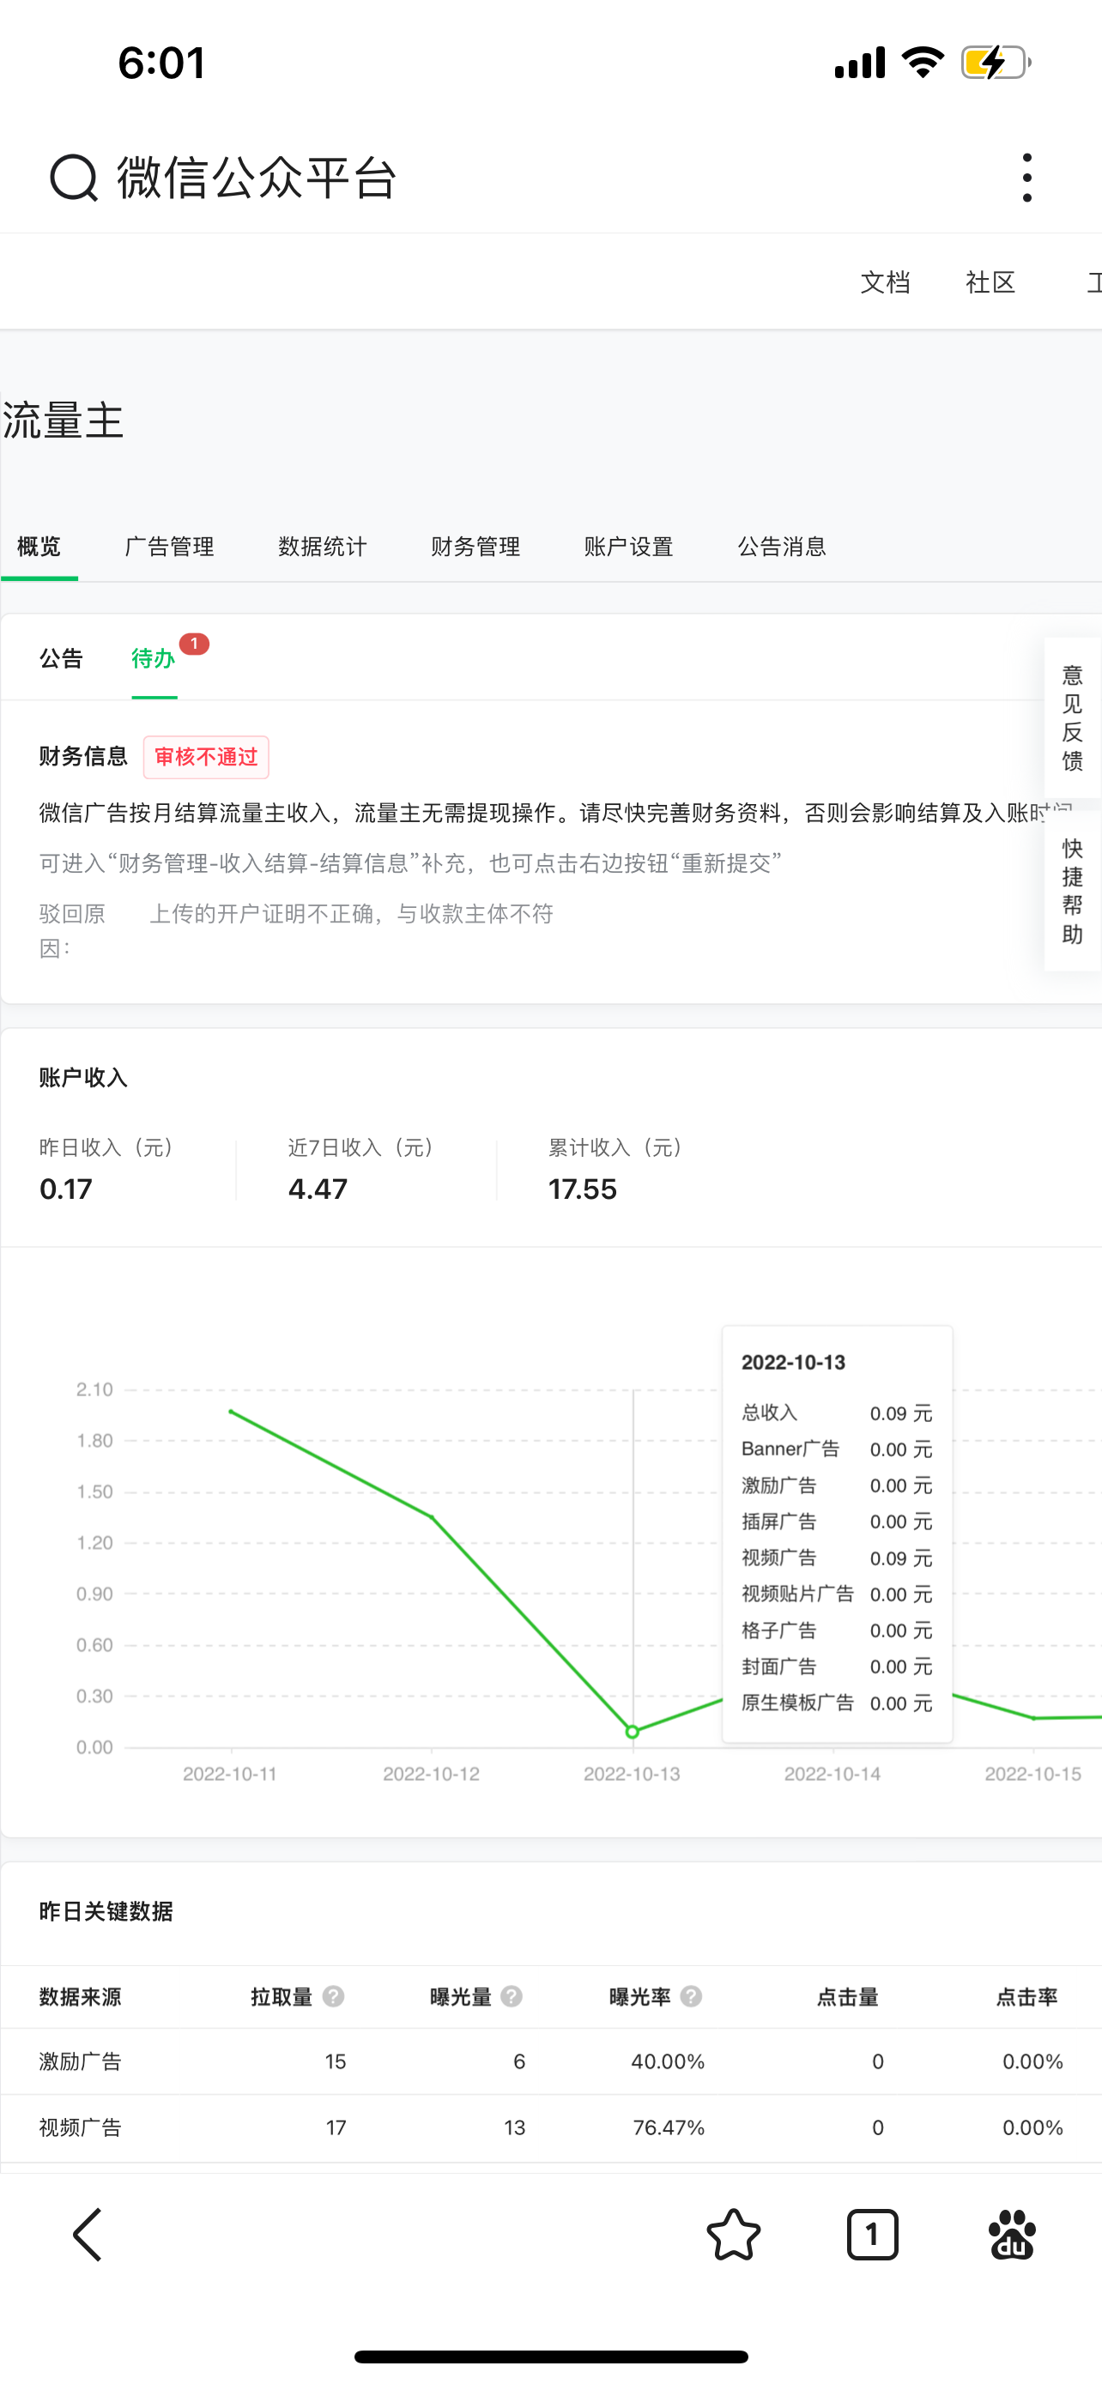Click the 40.00% exposure rate cell

tap(668, 2062)
